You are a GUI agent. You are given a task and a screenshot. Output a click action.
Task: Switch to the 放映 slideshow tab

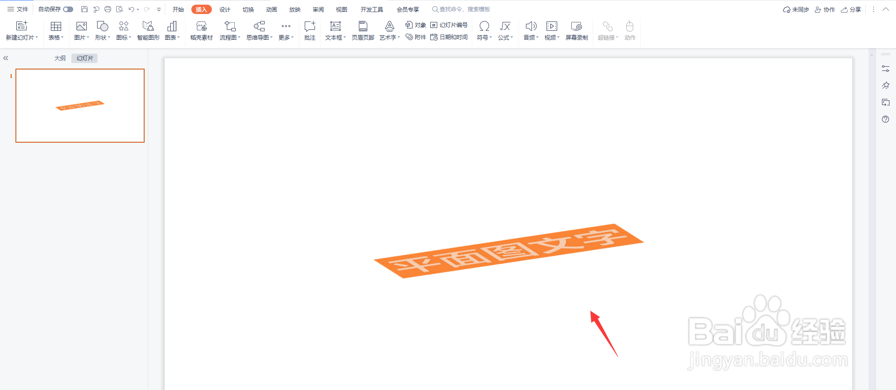coord(295,9)
